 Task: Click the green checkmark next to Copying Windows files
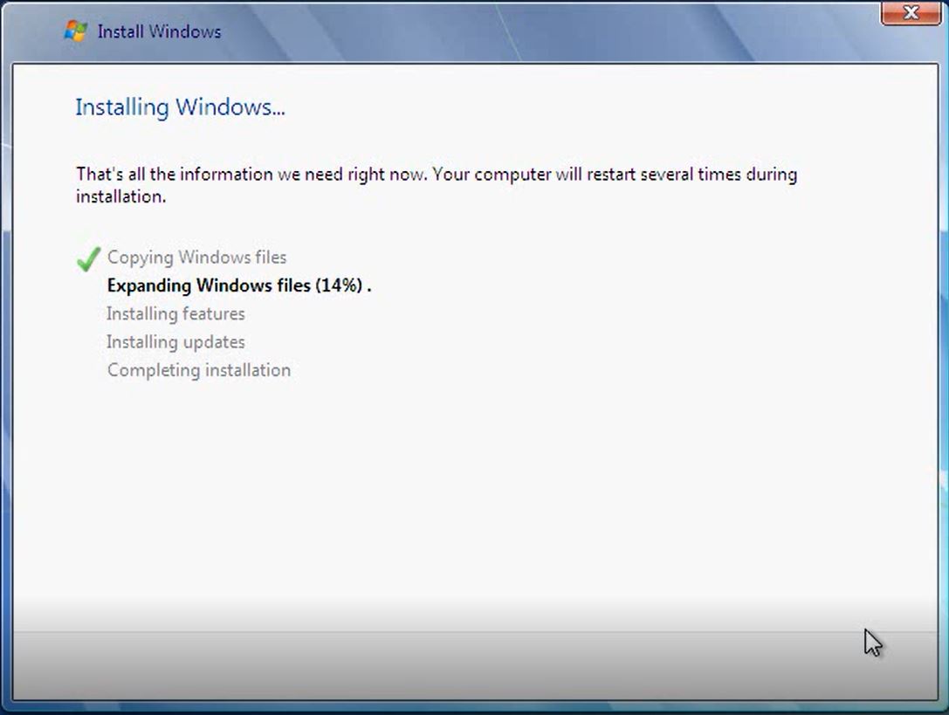point(88,258)
